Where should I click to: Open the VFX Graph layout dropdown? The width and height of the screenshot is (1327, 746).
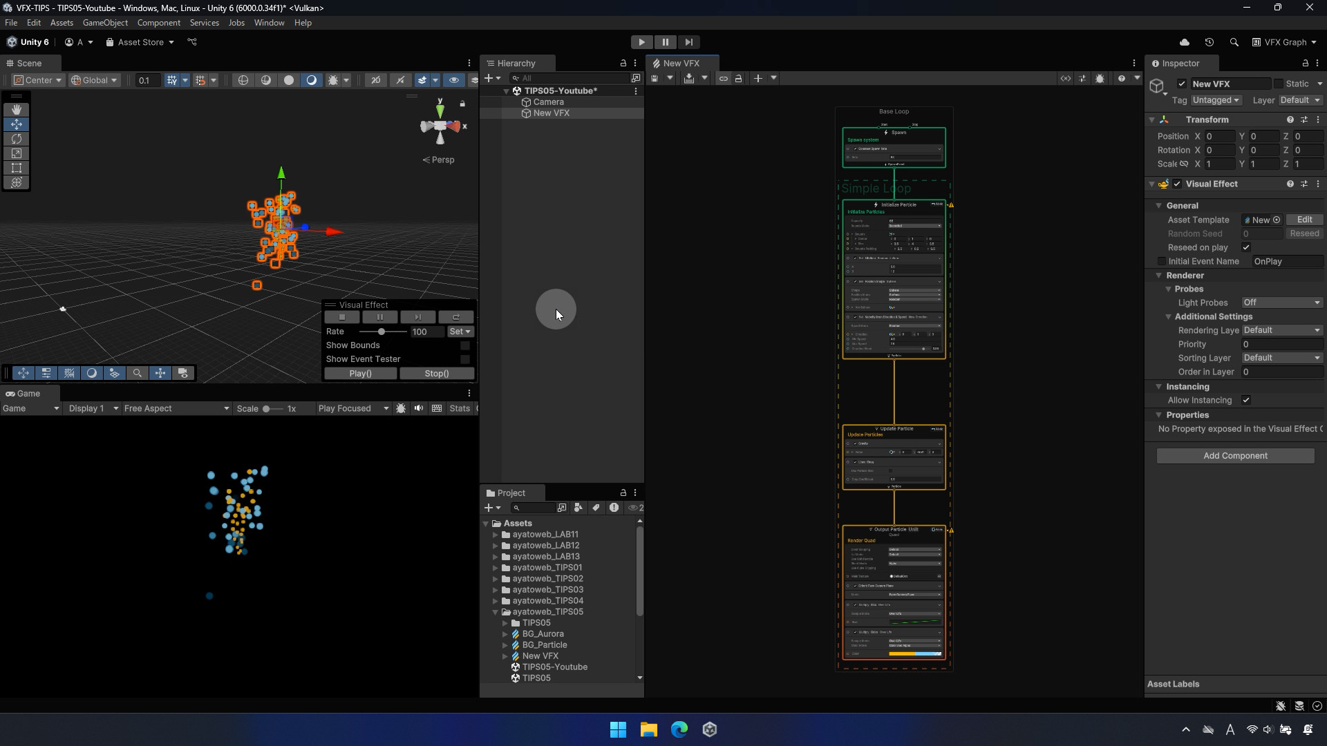(x=1284, y=42)
